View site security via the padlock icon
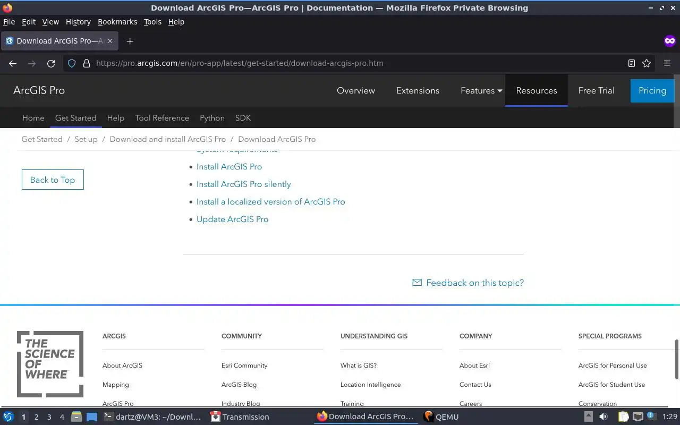The width and height of the screenshot is (680, 425). pyautogui.click(x=87, y=63)
